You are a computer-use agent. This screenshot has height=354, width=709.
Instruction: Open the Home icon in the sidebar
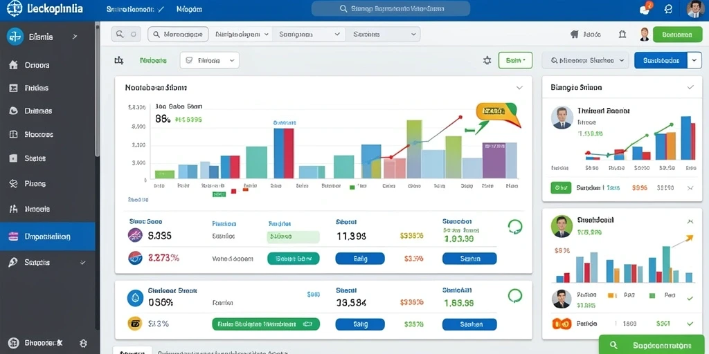[x=14, y=65]
